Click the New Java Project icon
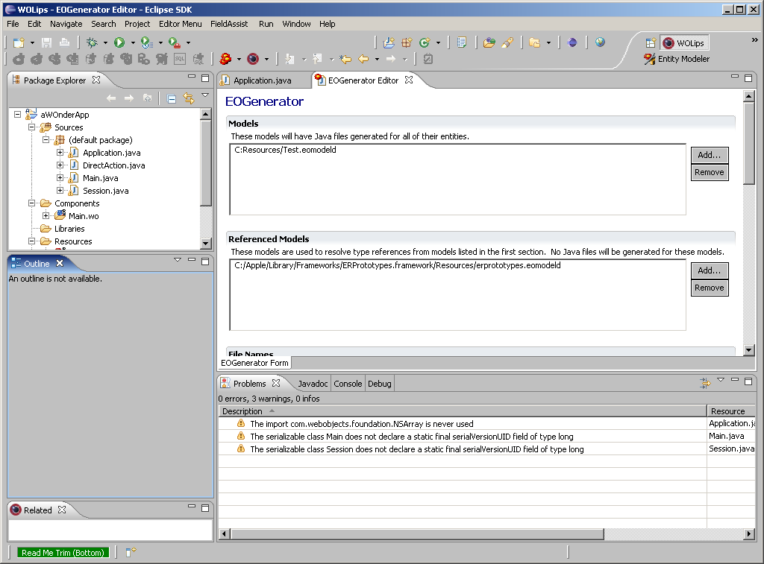Image resolution: width=764 pixels, height=564 pixels. pyautogui.click(x=389, y=42)
